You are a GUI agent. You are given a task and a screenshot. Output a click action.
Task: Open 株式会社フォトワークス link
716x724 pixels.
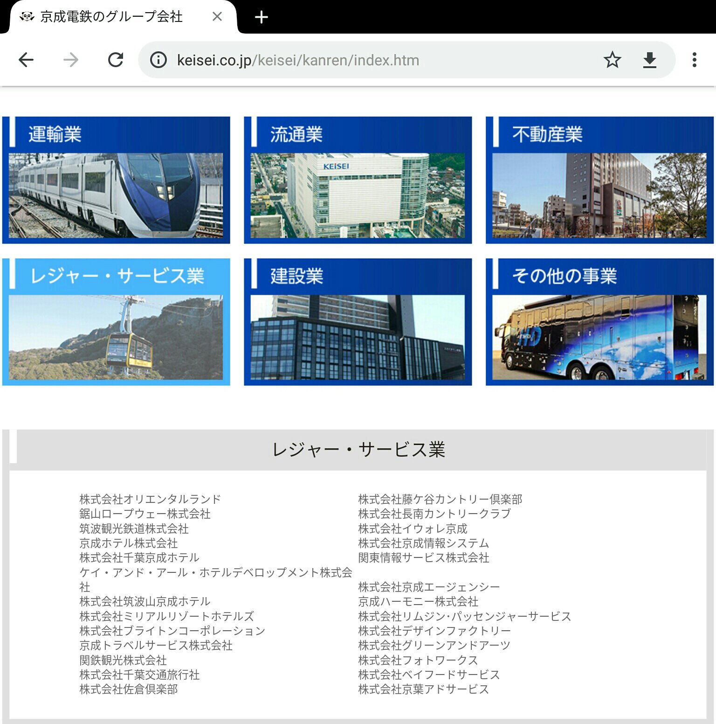click(x=418, y=660)
